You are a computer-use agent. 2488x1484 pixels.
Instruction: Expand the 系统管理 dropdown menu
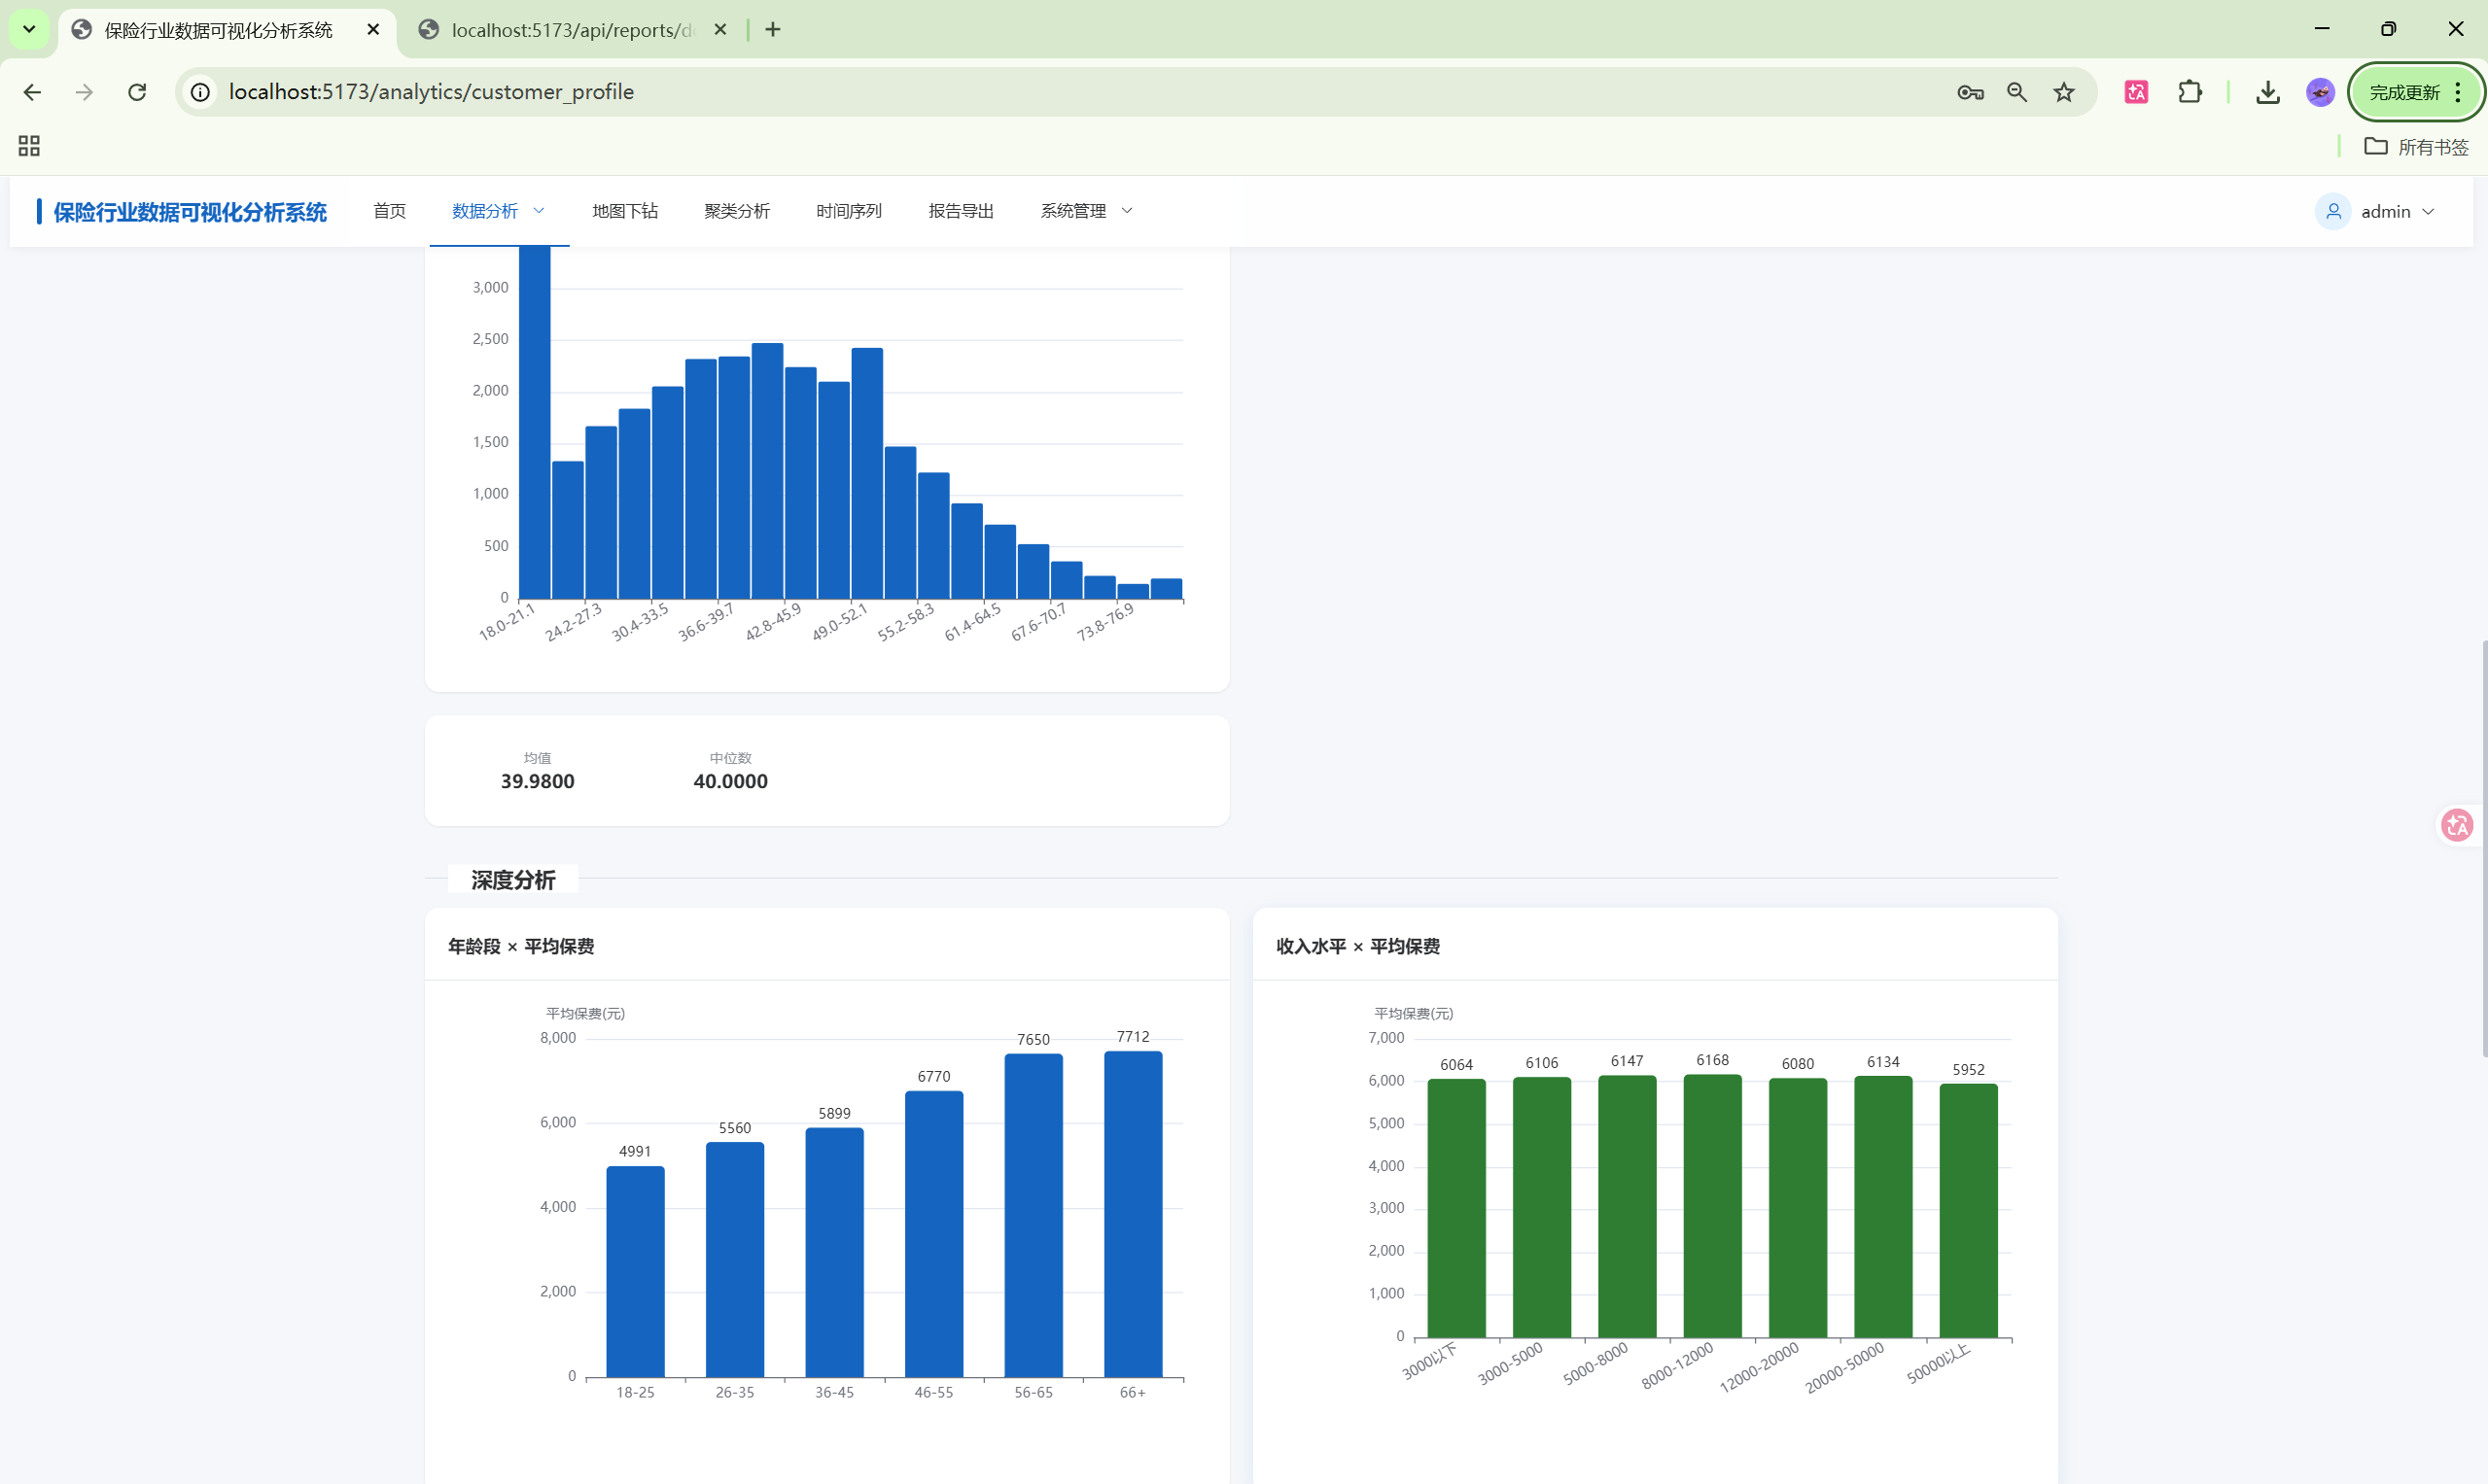click(1085, 211)
